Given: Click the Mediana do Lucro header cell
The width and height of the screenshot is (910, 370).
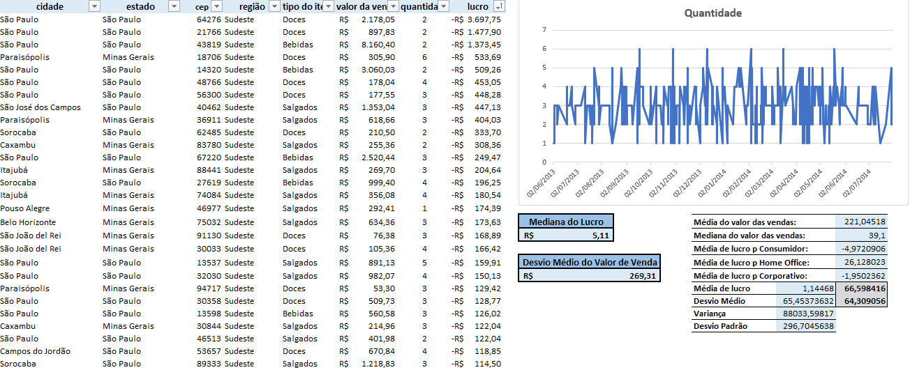Looking at the screenshot, I should [x=565, y=222].
